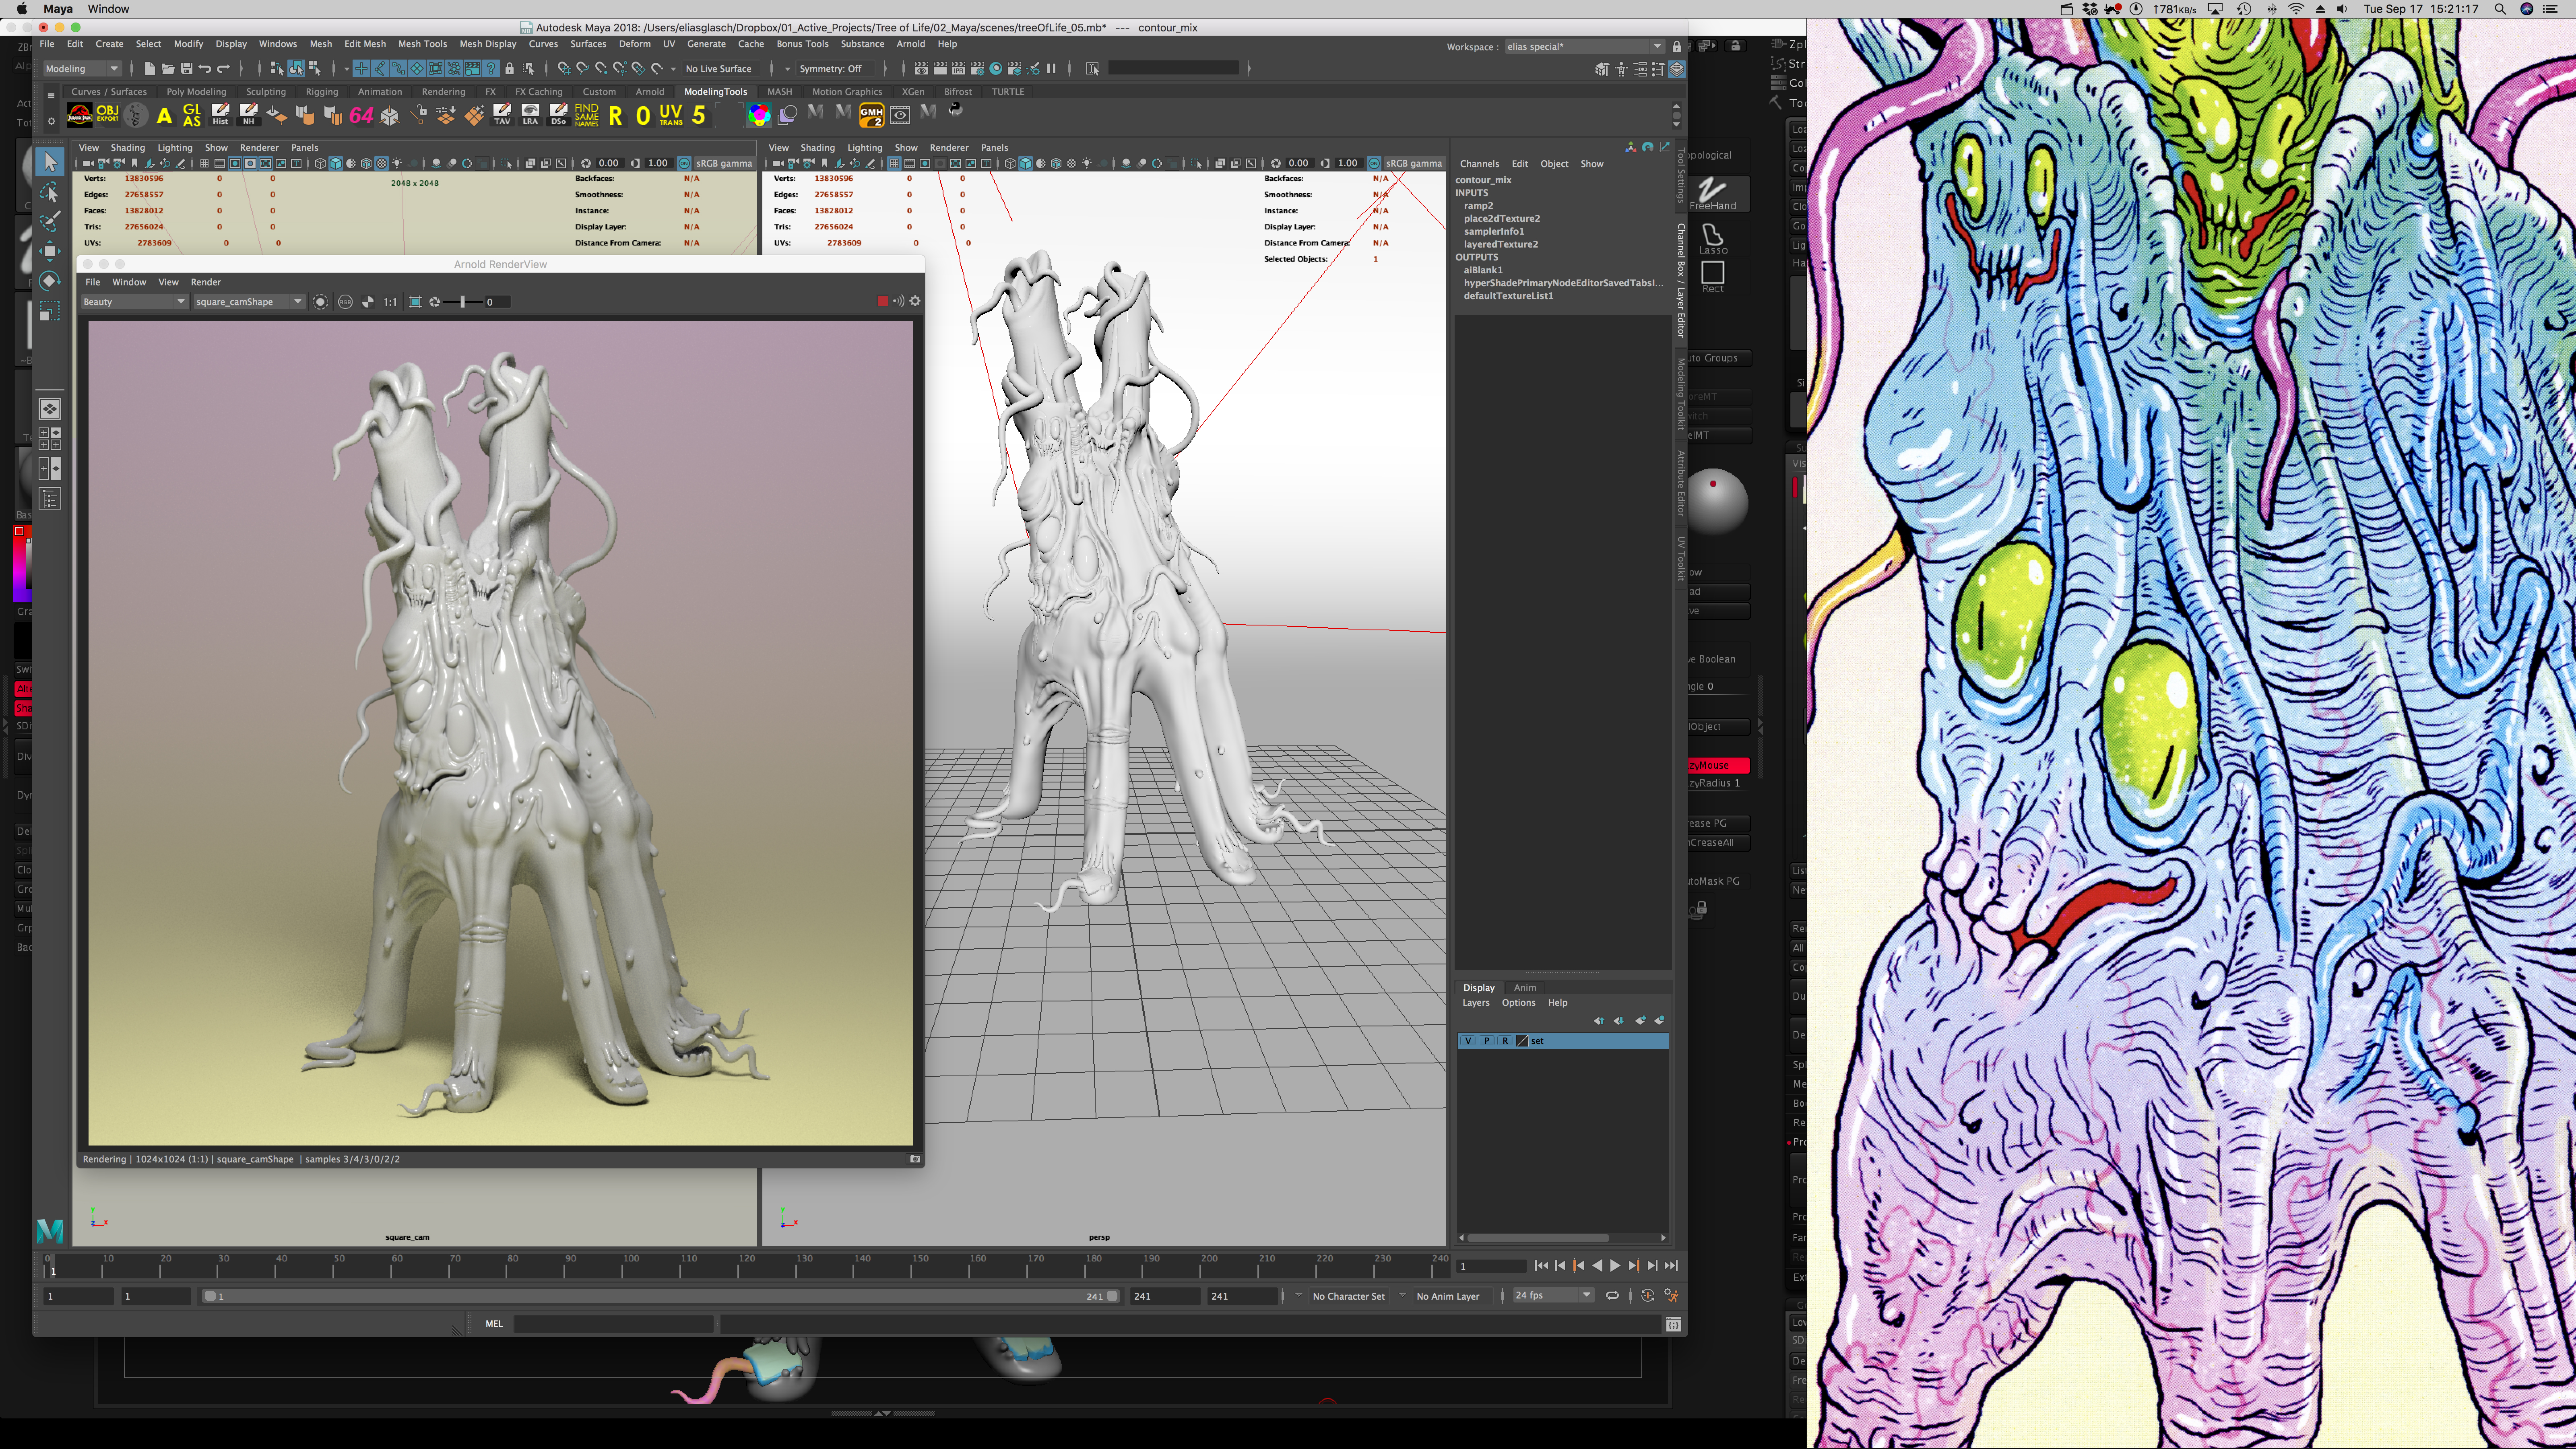Click the TAV shelf icon
The image size is (2576, 1449).
tap(502, 115)
